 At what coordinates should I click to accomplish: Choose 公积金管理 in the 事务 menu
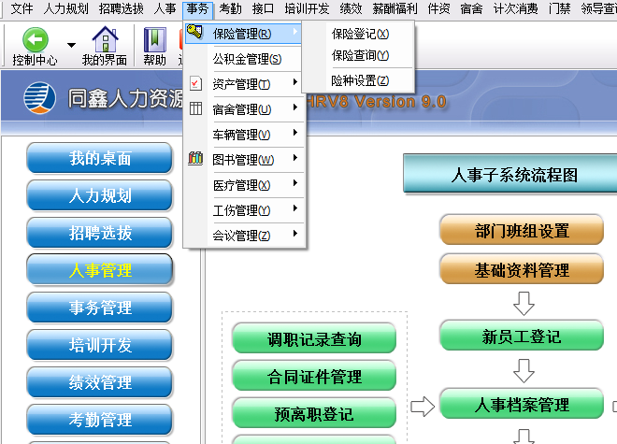(247, 59)
